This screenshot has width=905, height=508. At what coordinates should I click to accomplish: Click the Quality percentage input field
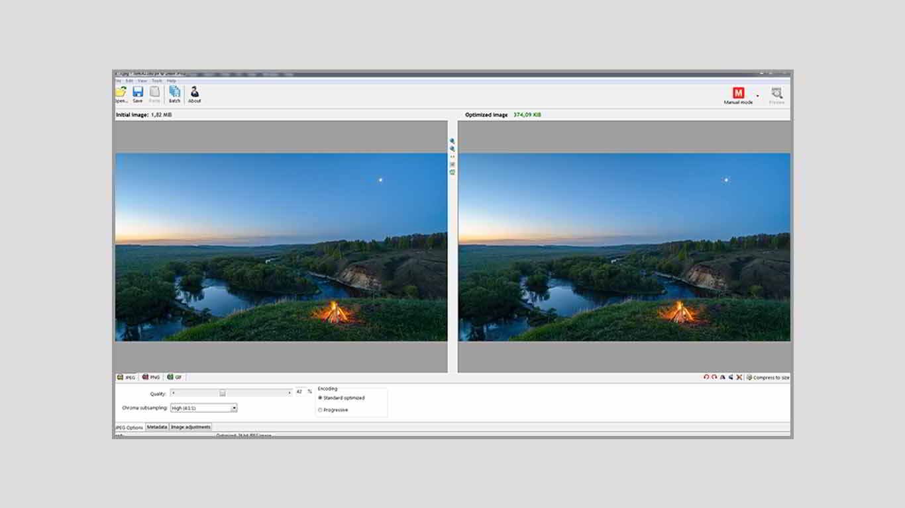coord(299,392)
